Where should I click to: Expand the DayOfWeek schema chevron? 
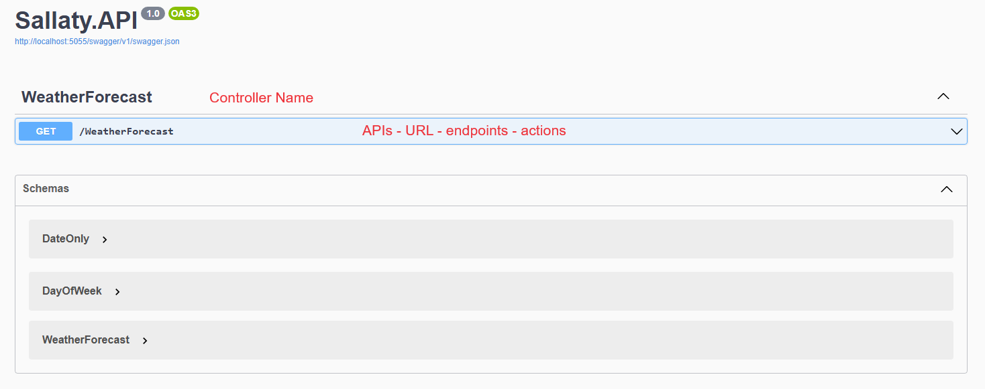[117, 292]
